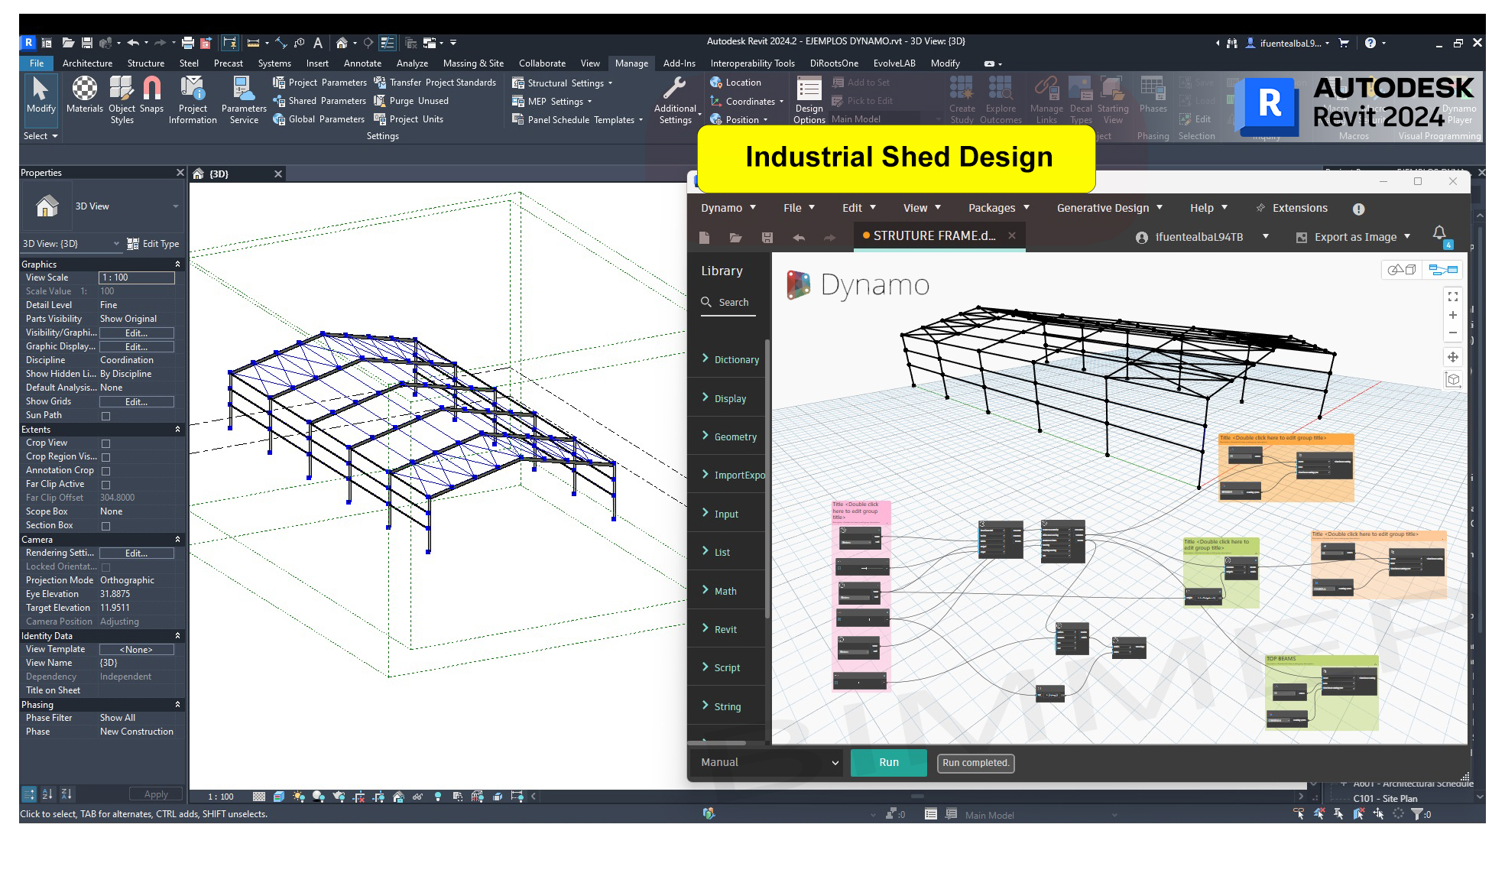Click Dynamo save file icon
The image size is (1505, 873).
click(767, 238)
